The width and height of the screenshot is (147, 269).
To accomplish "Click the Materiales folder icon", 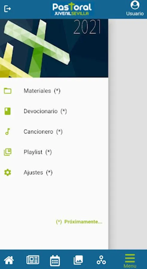I will [7, 91].
